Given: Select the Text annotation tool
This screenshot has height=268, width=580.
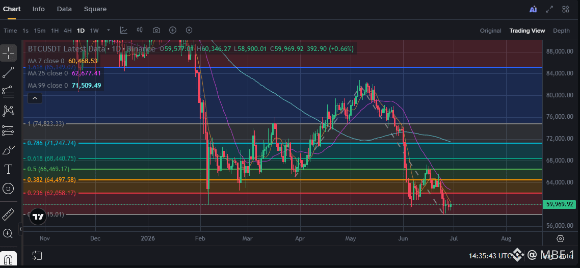Looking at the screenshot, I should 8,169.
